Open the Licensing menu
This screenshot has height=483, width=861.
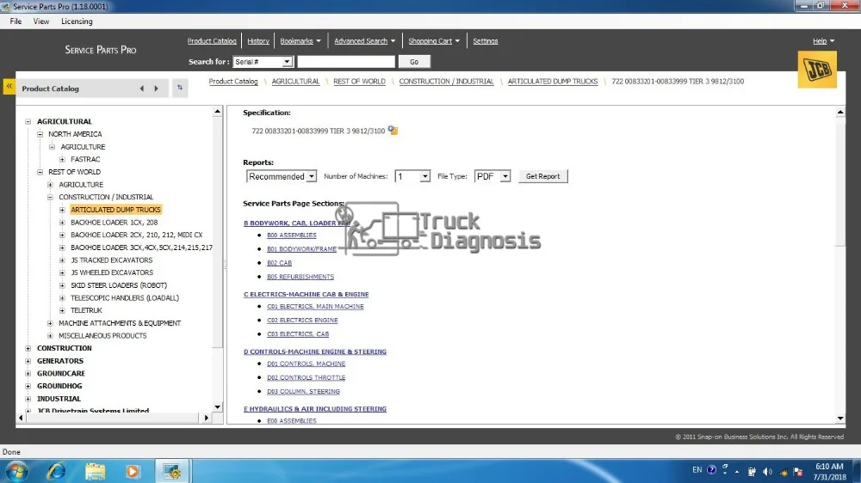point(77,21)
